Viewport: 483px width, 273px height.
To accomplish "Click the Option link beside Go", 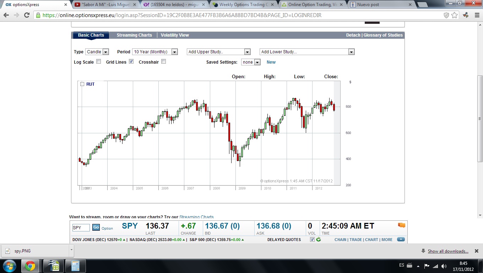I will (107, 228).
